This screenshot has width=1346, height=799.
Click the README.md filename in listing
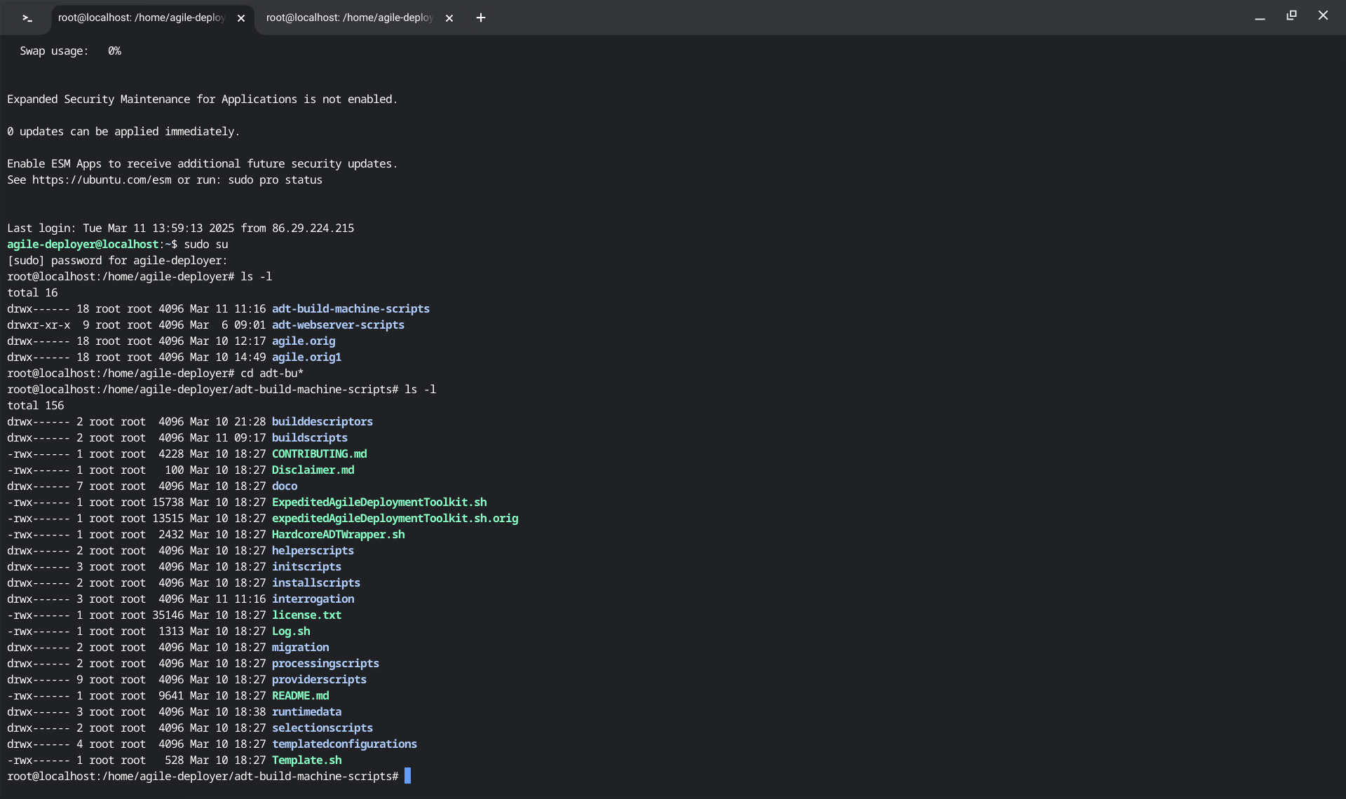pyautogui.click(x=300, y=696)
